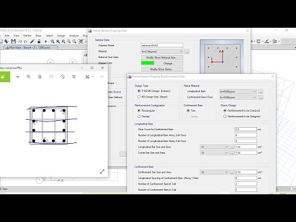Click the first magnifier zoom icon in ETABS toolbar
Viewport: 296px width, 222px height.
(x=52, y=41)
